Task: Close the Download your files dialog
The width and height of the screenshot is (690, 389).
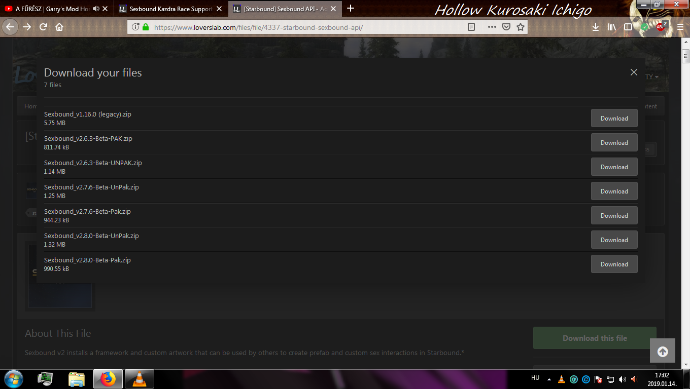Action: (634, 72)
